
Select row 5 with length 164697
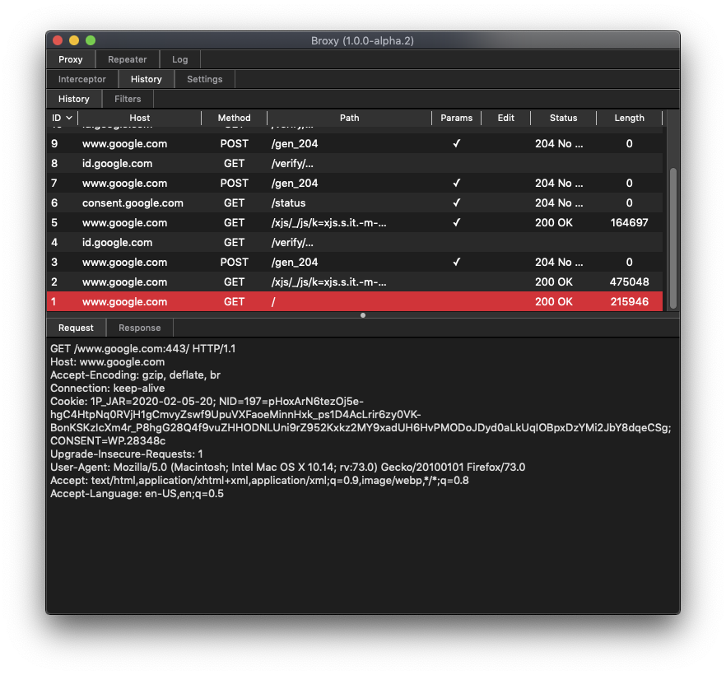355,223
